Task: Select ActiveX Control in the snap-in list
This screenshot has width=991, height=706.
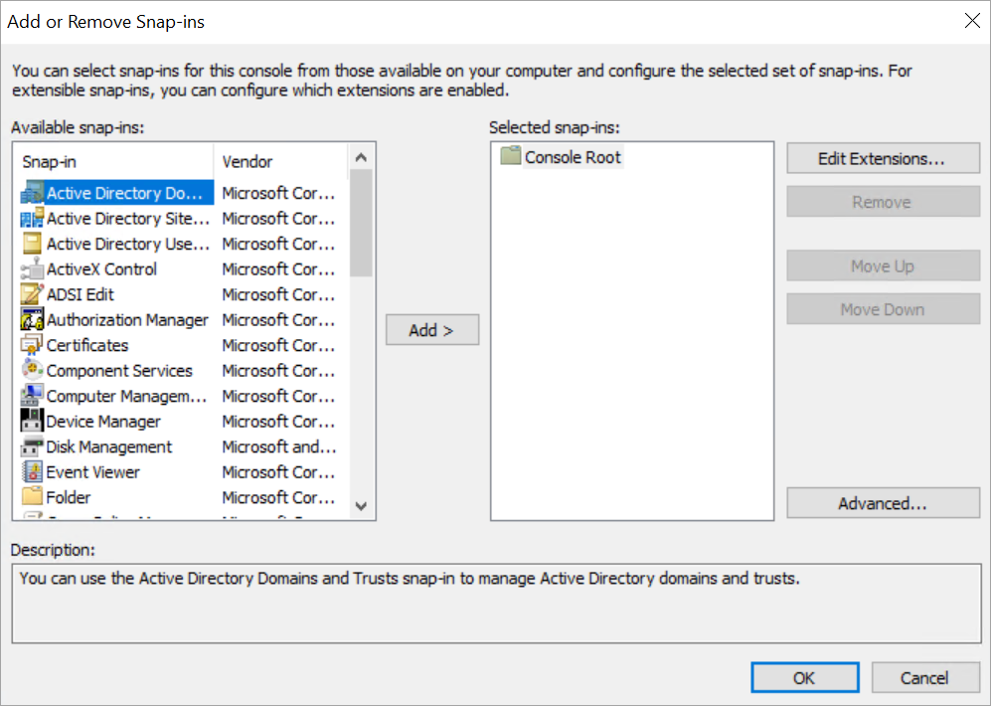Action: 101,269
